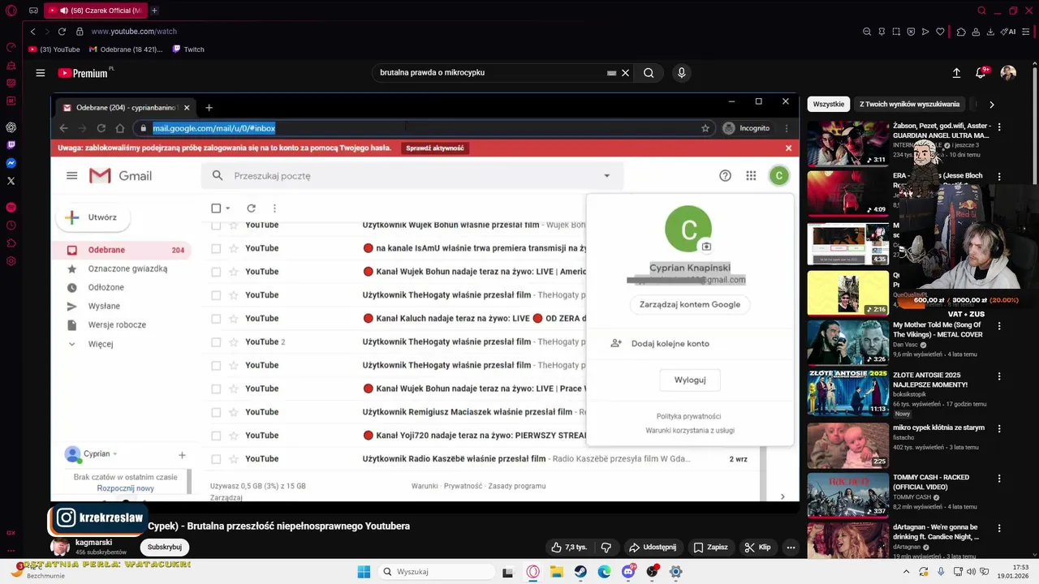
Task: Search YouTube with the magnifier button
Action: click(x=649, y=73)
